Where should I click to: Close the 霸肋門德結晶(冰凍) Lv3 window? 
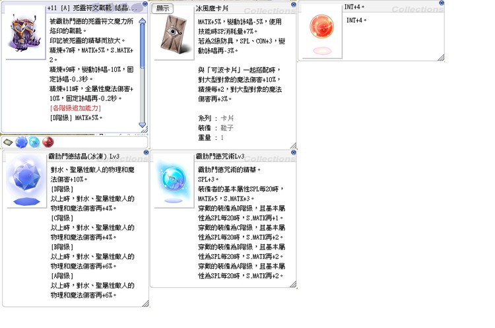pos(146,152)
